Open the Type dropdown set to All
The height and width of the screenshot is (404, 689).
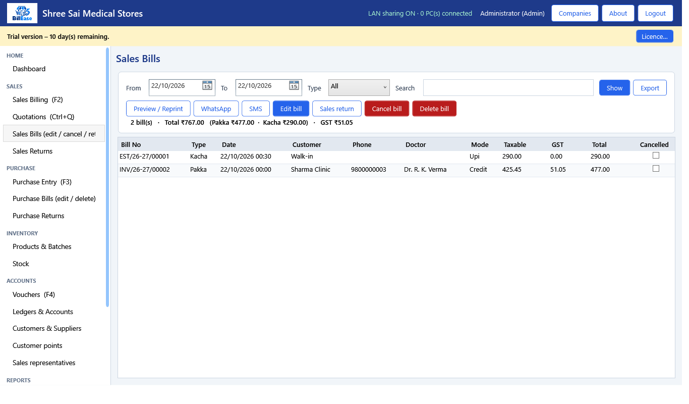point(359,87)
